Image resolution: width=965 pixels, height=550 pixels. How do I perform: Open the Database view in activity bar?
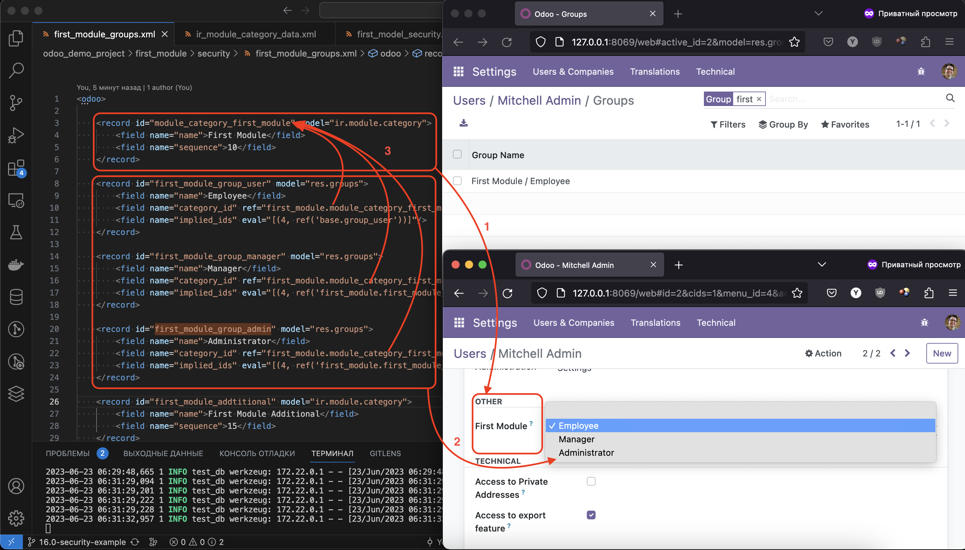tap(16, 297)
